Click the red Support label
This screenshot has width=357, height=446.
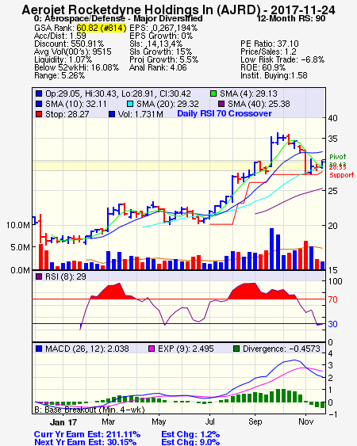tap(342, 175)
